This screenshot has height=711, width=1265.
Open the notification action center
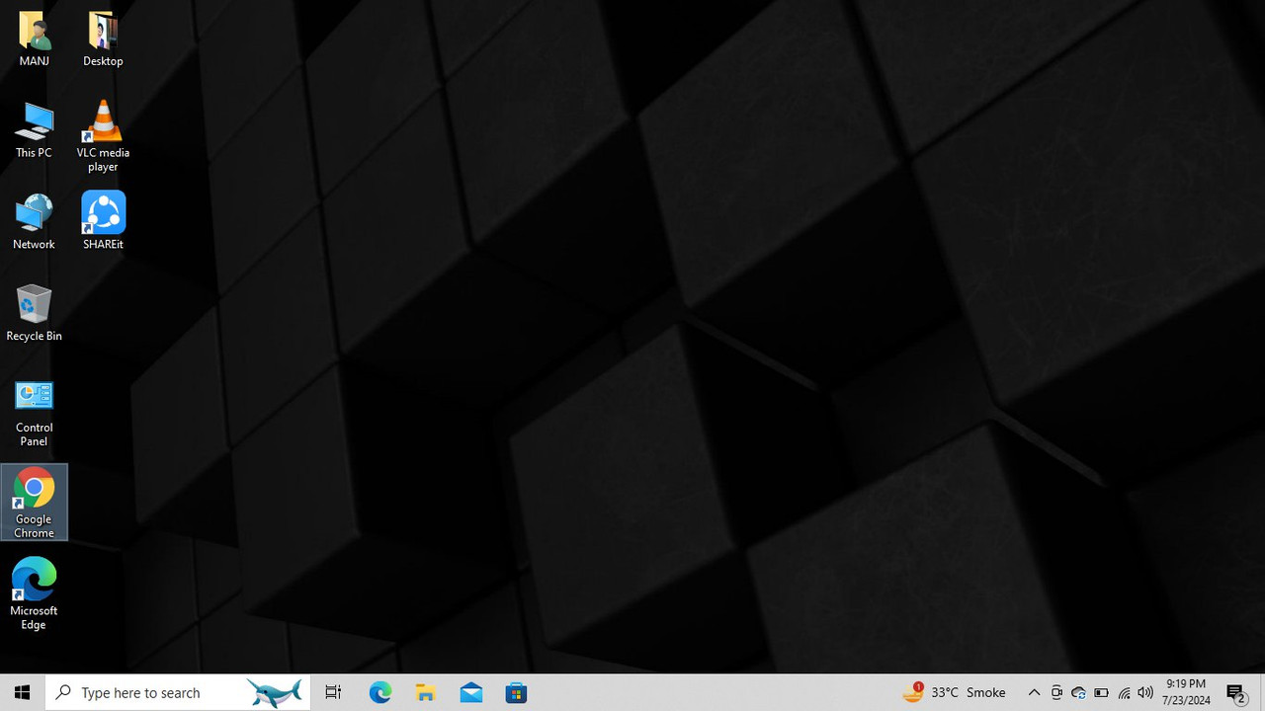[1235, 692]
